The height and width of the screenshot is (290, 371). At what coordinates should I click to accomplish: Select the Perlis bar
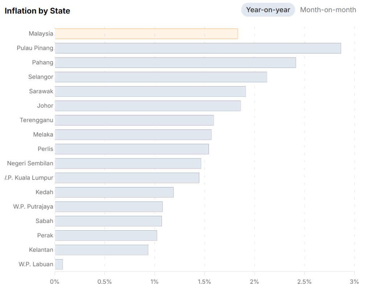click(x=132, y=149)
